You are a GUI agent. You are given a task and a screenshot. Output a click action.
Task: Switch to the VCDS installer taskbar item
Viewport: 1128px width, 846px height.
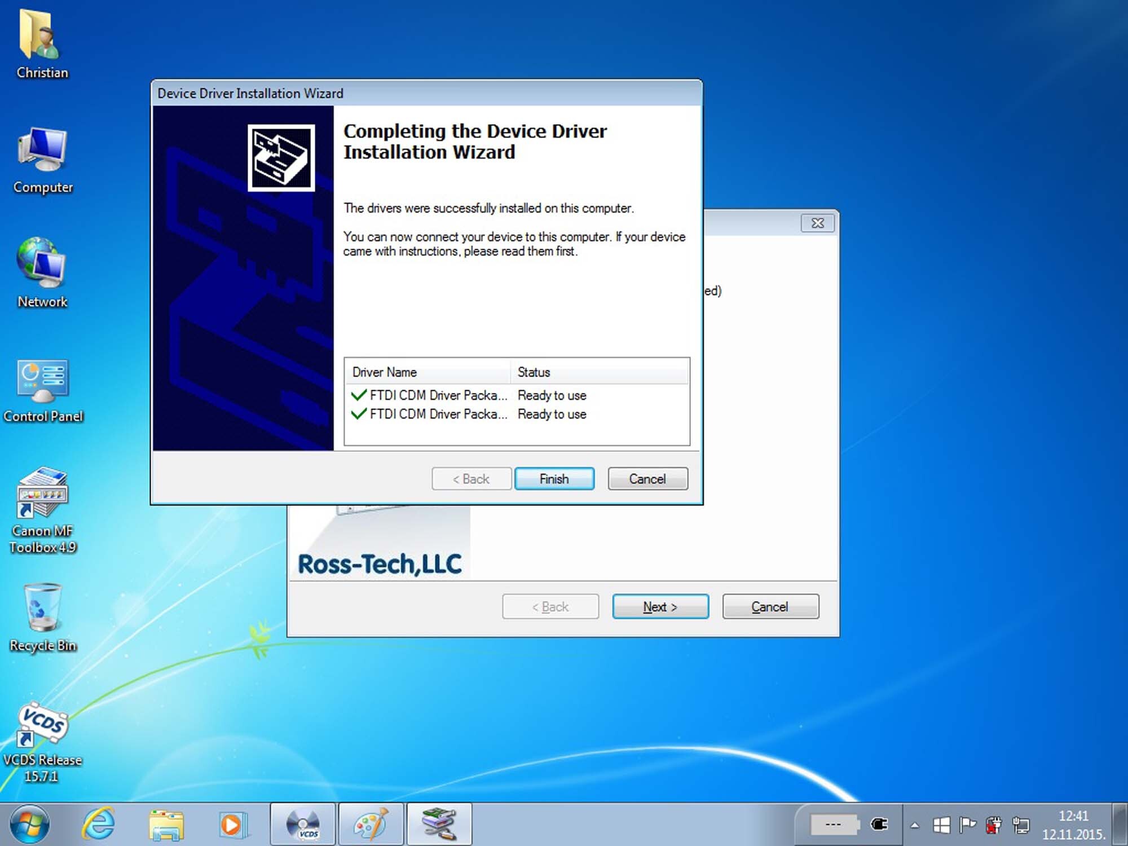click(x=303, y=825)
